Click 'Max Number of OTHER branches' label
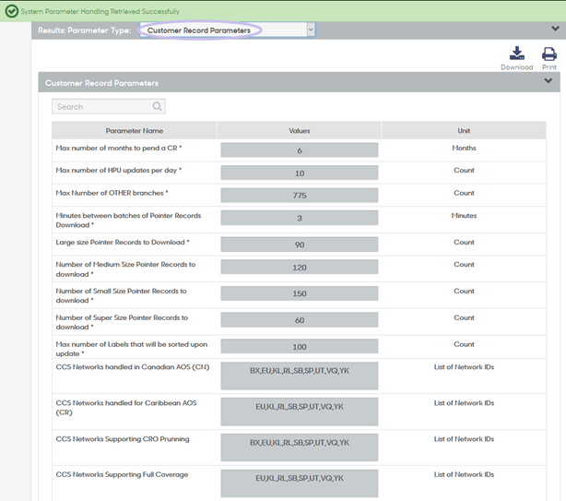 112,193
